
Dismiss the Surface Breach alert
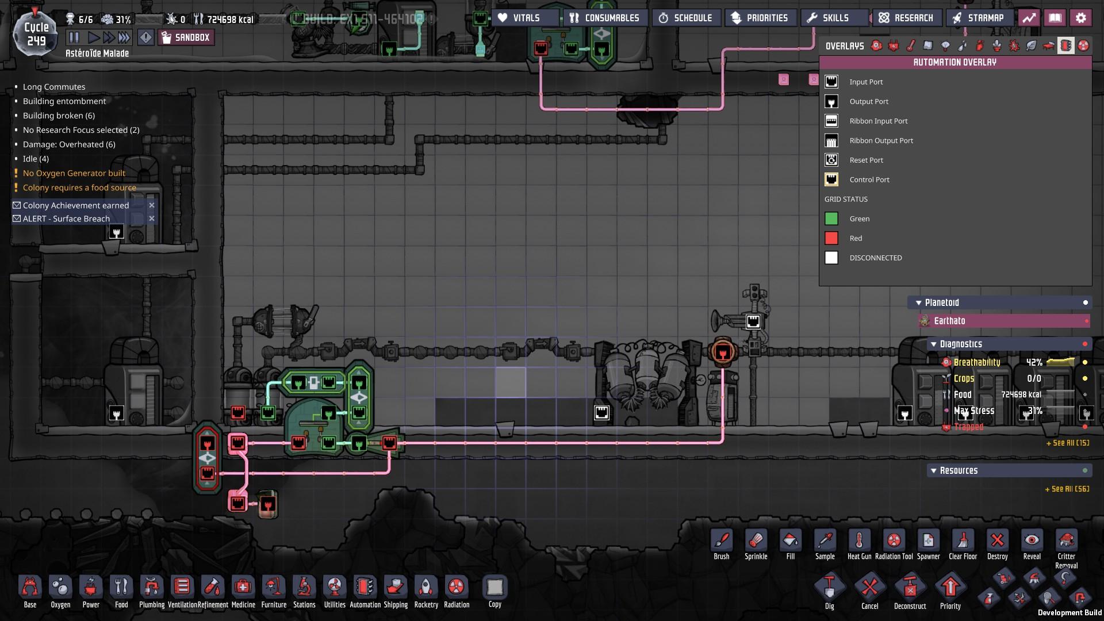152,219
